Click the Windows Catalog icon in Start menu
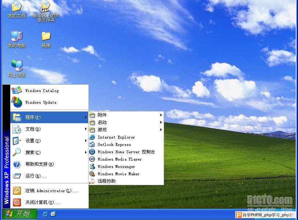 click(17, 91)
